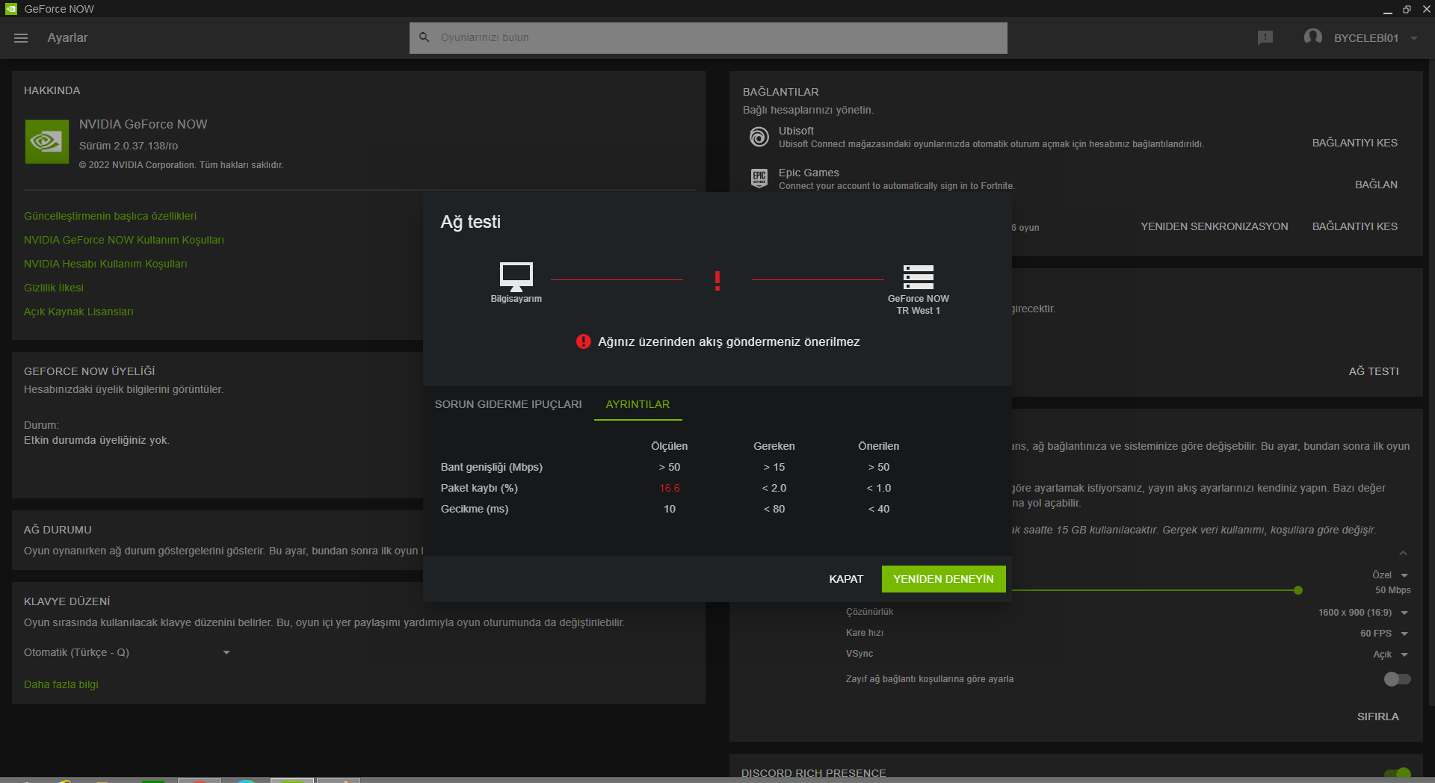Click the 'Bant genişliği (Mbps)' row label
This screenshot has width=1435, height=783.
pyautogui.click(x=491, y=467)
